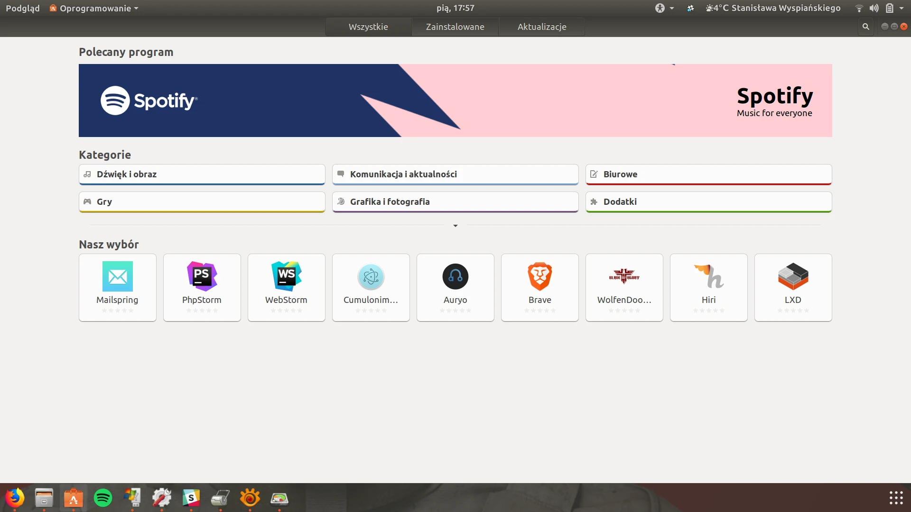Open Grafika i fotografia category
Image resolution: width=911 pixels, height=512 pixels.
pos(455,202)
